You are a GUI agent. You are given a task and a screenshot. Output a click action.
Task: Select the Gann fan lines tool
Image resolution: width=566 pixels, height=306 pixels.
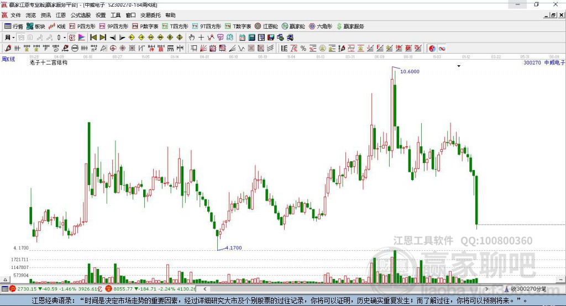pos(203,49)
